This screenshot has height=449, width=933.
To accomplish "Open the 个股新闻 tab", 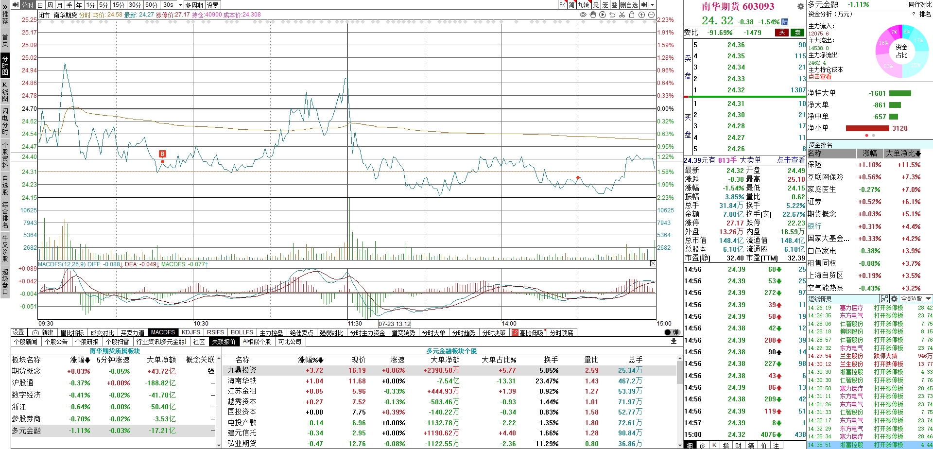I will point(26,342).
